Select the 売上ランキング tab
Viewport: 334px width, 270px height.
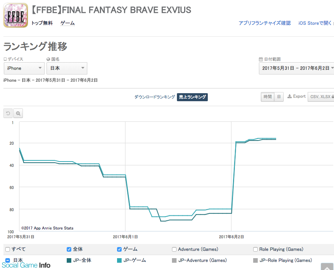point(192,97)
